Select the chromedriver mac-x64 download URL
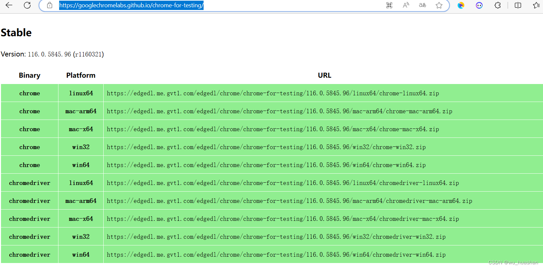543x268 pixels. (283, 219)
